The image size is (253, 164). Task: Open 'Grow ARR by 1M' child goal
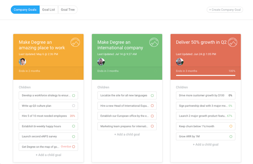click(205, 136)
